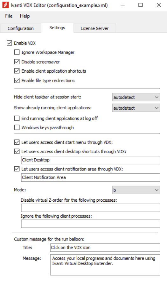Click the run balloon Title field
This screenshot has height=288, width=167.
[x=105, y=248]
